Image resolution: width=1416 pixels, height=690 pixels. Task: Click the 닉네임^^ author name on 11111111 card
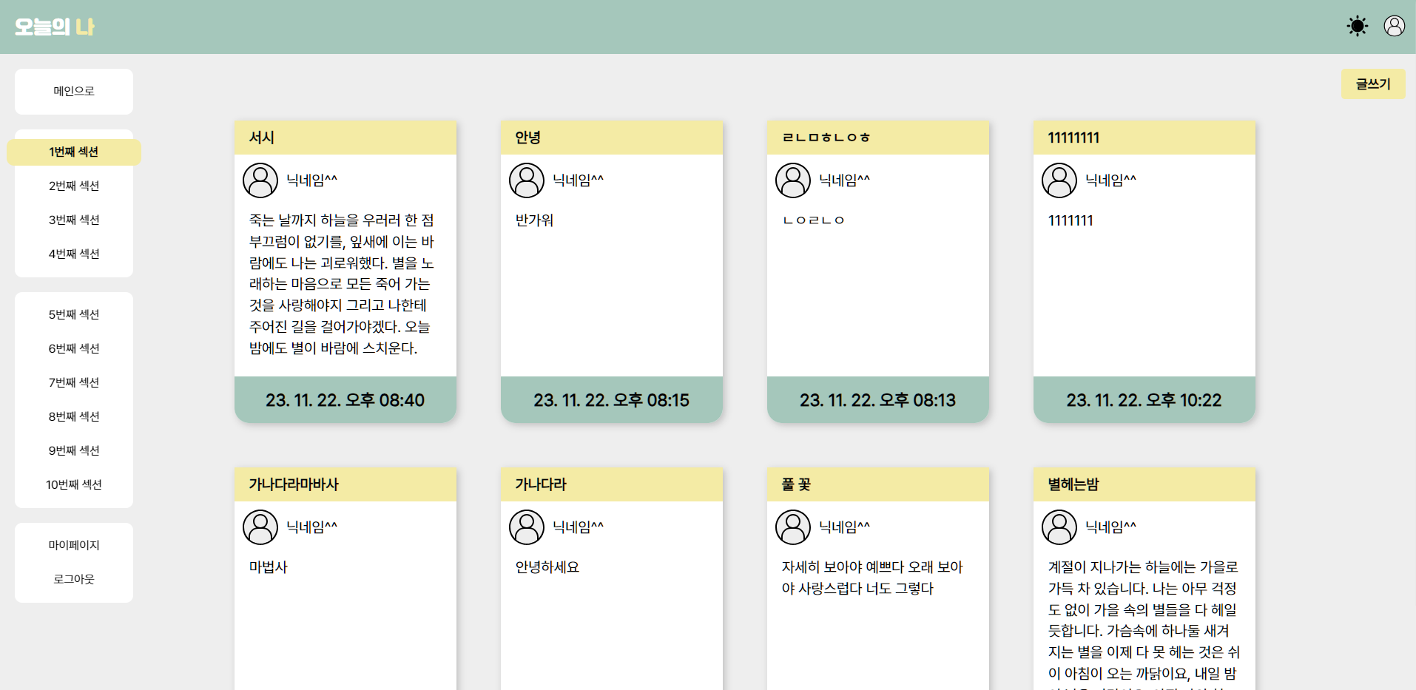tap(1110, 180)
